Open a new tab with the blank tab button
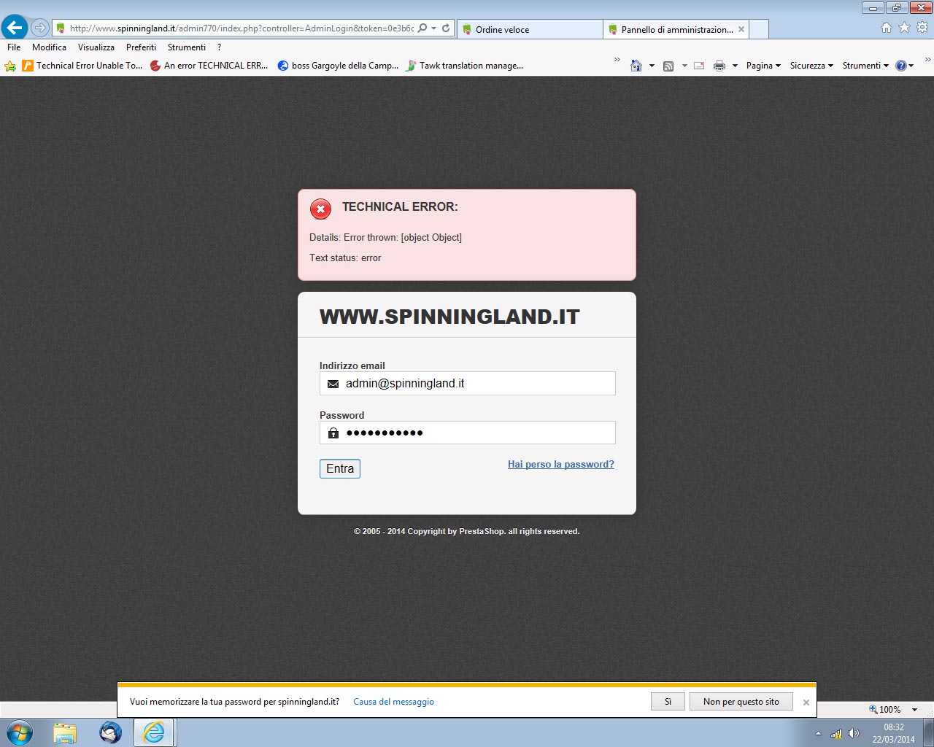Image resolution: width=934 pixels, height=747 pixels. point(758,29)
